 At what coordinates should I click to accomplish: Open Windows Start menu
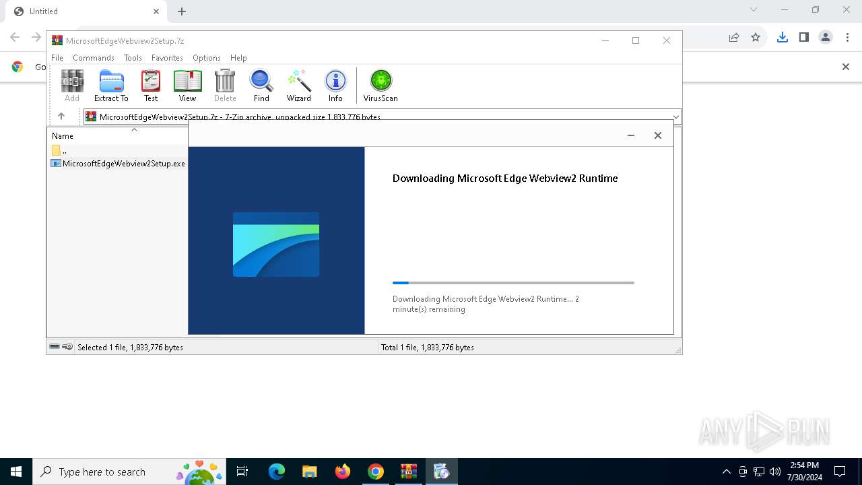tap(16, 472)
